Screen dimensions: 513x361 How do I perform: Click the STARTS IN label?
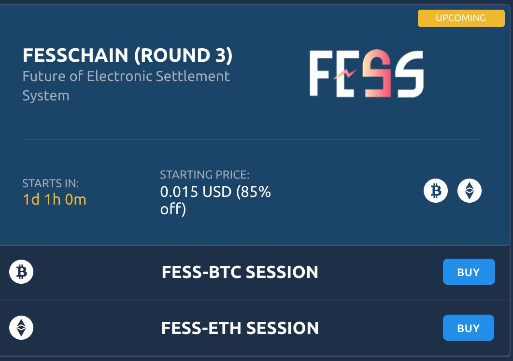[50, 183]
